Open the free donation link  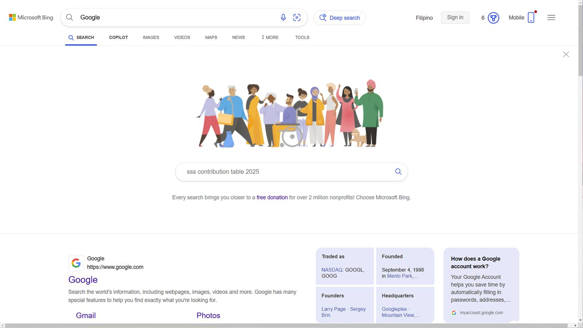pos(272,197)
